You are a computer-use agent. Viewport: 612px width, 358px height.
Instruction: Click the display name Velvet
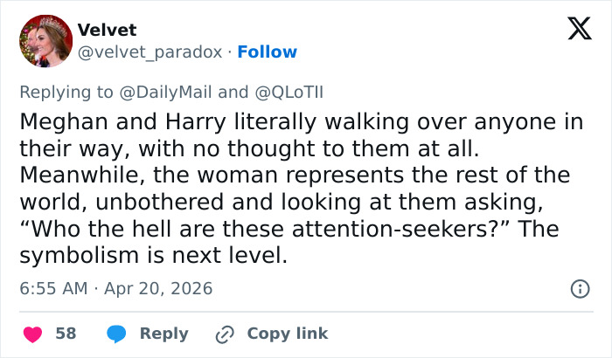[108, 31]
